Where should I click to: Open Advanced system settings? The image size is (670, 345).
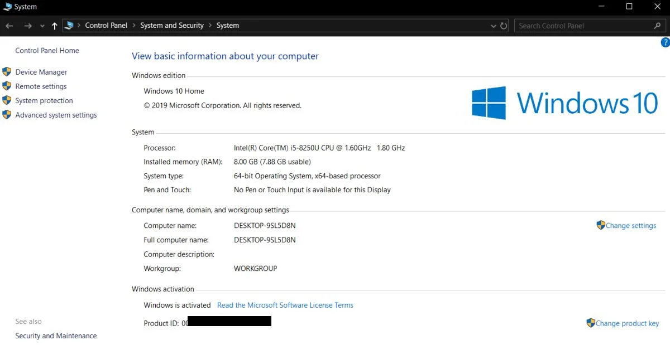click(56, 115)
